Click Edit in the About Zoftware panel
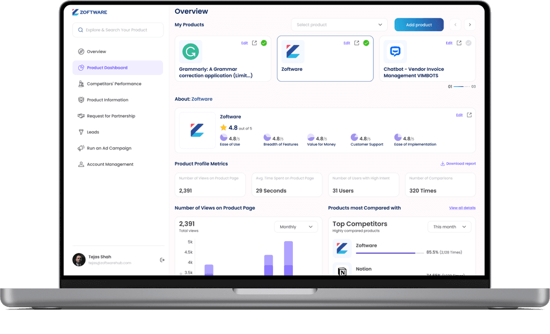The image size is (550, 334). (x=459, y=115)
